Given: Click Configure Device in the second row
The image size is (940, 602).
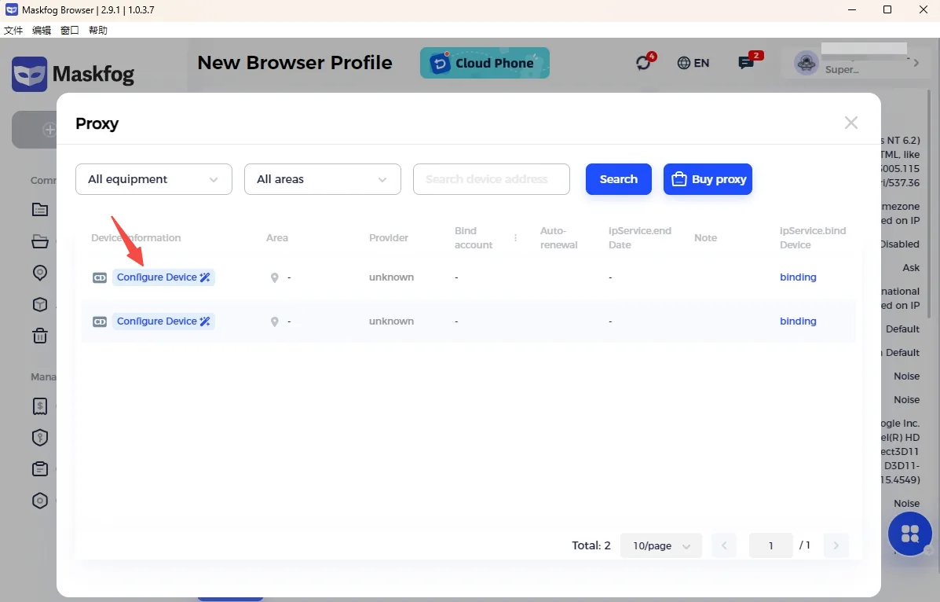Looking at the screenshot, I should pos(163,321).
